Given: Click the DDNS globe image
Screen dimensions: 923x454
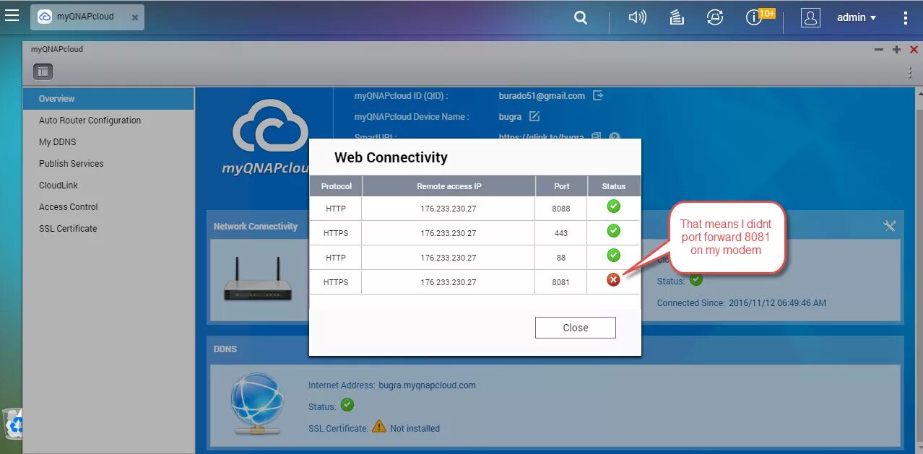Looking at the screenshot, I should click(x=258, y=404).
